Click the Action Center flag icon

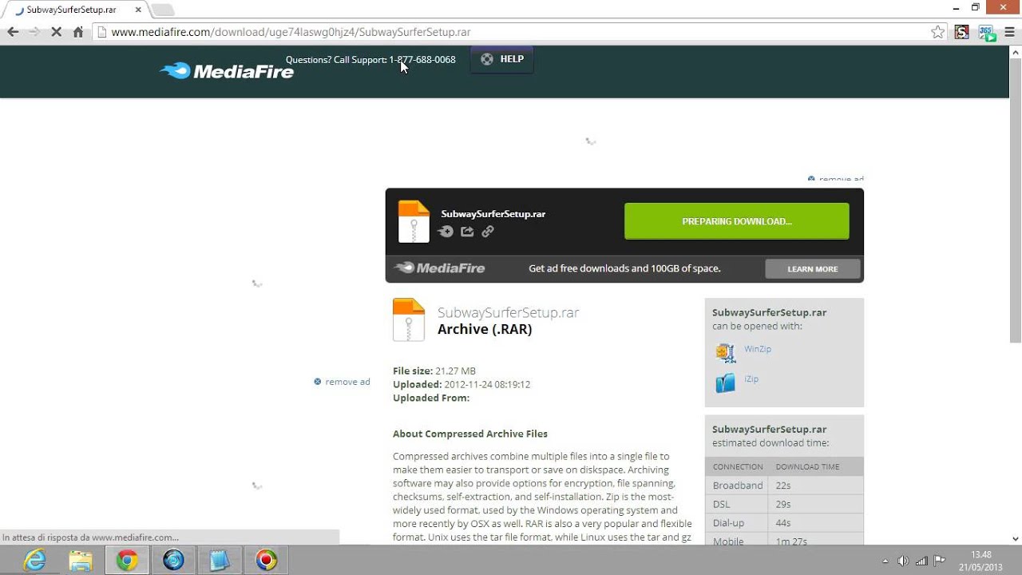(940, 561)
